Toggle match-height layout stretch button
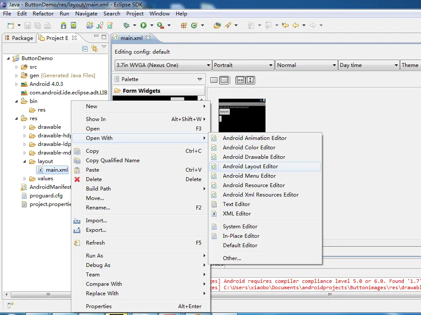This screenshot has height=315, width=421. click(x=250, y=80)
